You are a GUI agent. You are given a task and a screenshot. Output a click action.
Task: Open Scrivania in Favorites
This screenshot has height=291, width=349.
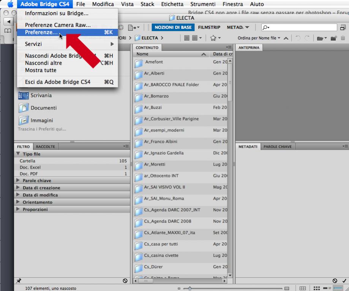[x=35, y=95]
